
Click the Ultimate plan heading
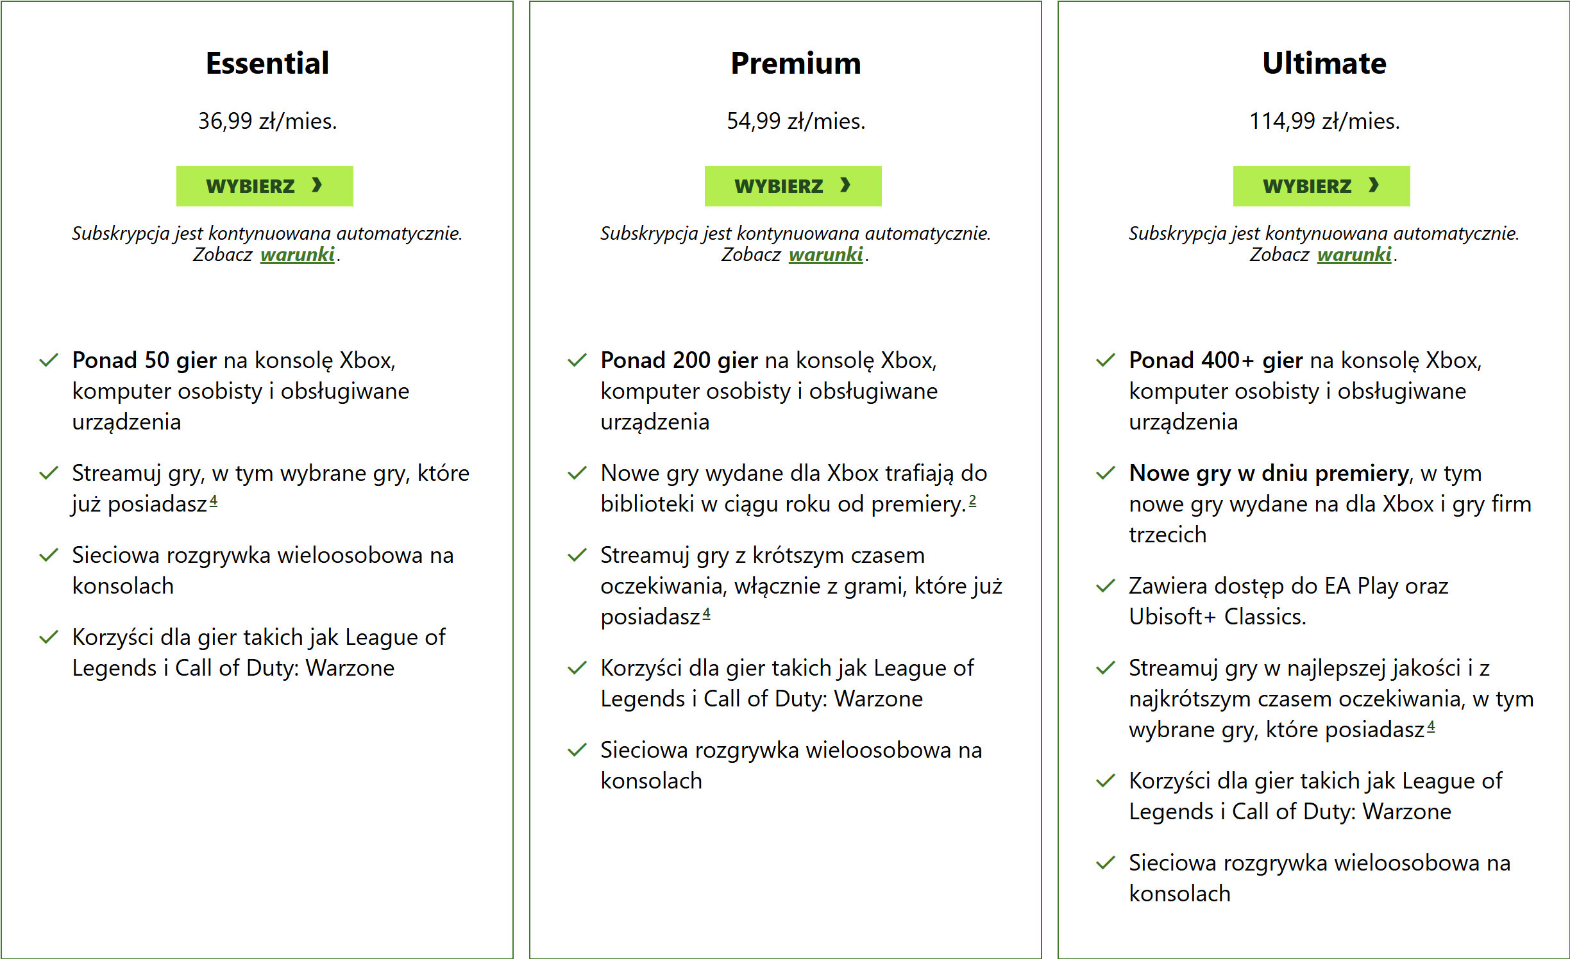click(x=1324, y=63)
